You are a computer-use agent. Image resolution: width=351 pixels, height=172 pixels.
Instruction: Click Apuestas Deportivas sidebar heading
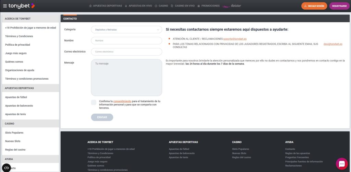(x=31, y=88)
